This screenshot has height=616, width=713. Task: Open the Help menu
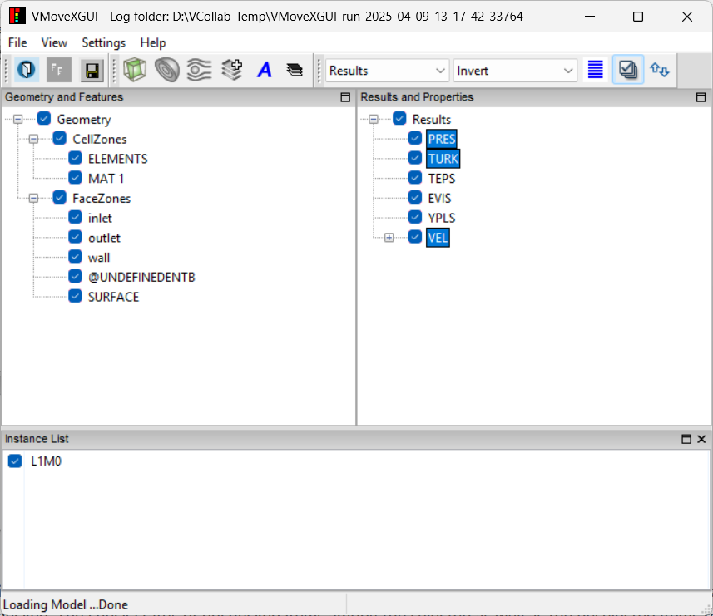pyautogui.click(x=153, y=42)
